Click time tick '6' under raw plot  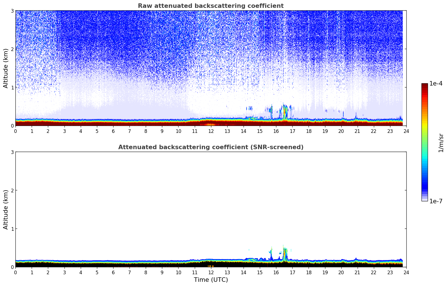[113, 131]
